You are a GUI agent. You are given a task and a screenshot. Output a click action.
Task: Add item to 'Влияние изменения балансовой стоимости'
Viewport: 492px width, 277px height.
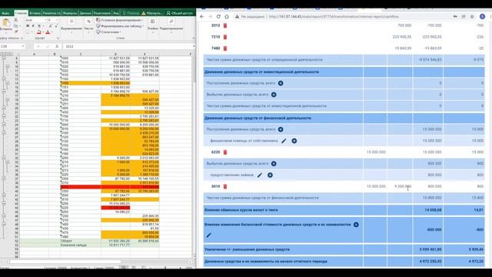[x=356, y=225]
